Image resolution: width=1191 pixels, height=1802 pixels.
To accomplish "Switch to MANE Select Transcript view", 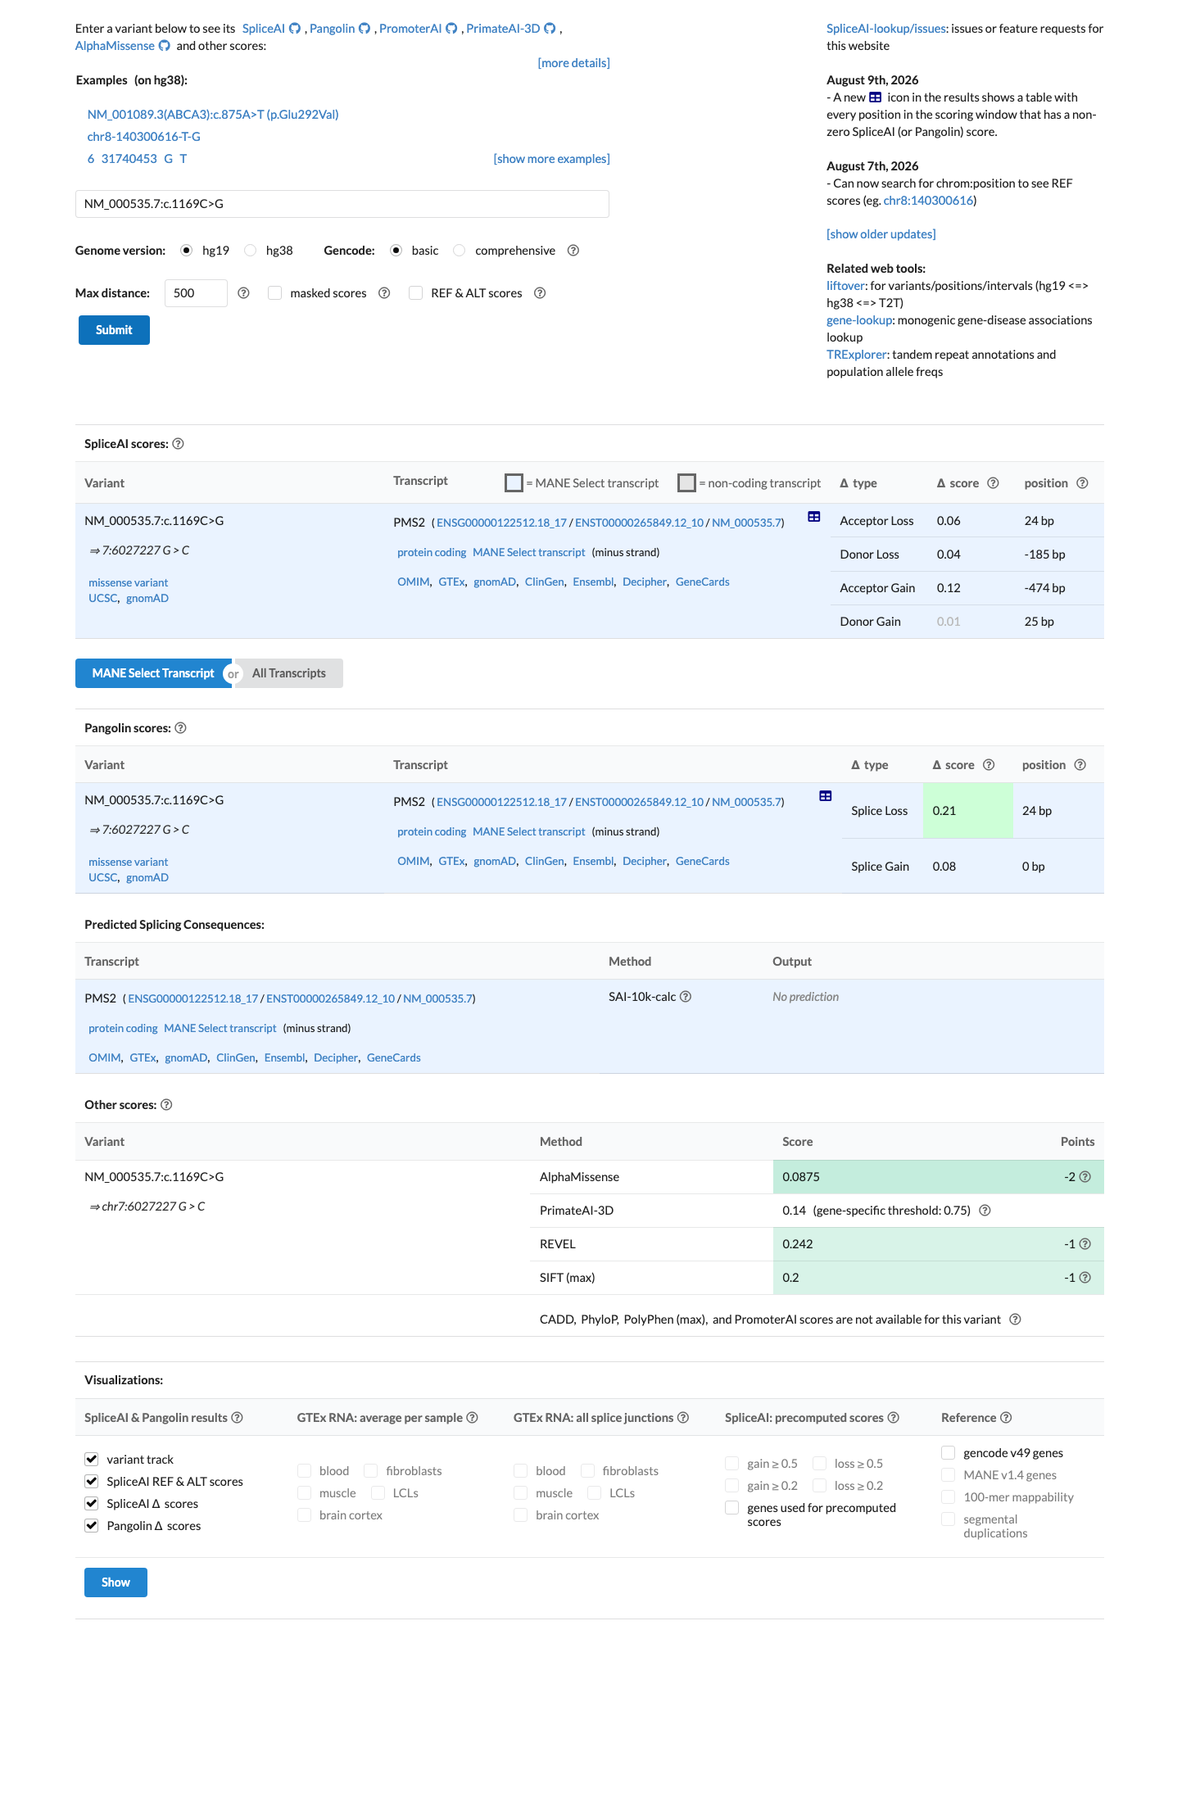I will [x=153, y=673].
